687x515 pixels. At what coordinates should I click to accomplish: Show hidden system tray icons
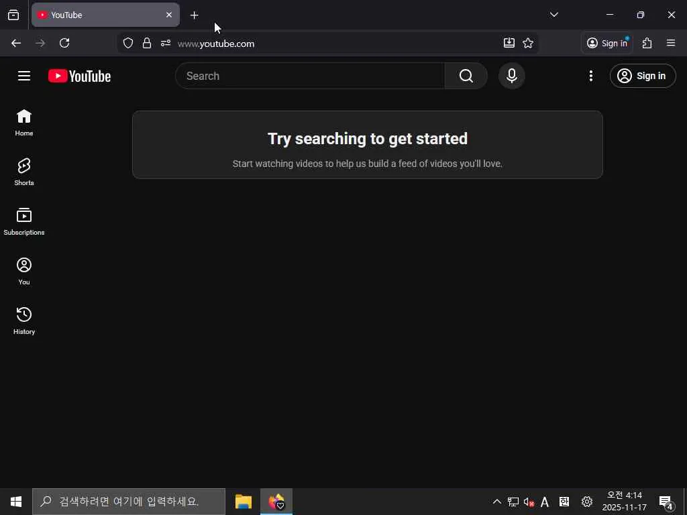click(x=497, y=502)
